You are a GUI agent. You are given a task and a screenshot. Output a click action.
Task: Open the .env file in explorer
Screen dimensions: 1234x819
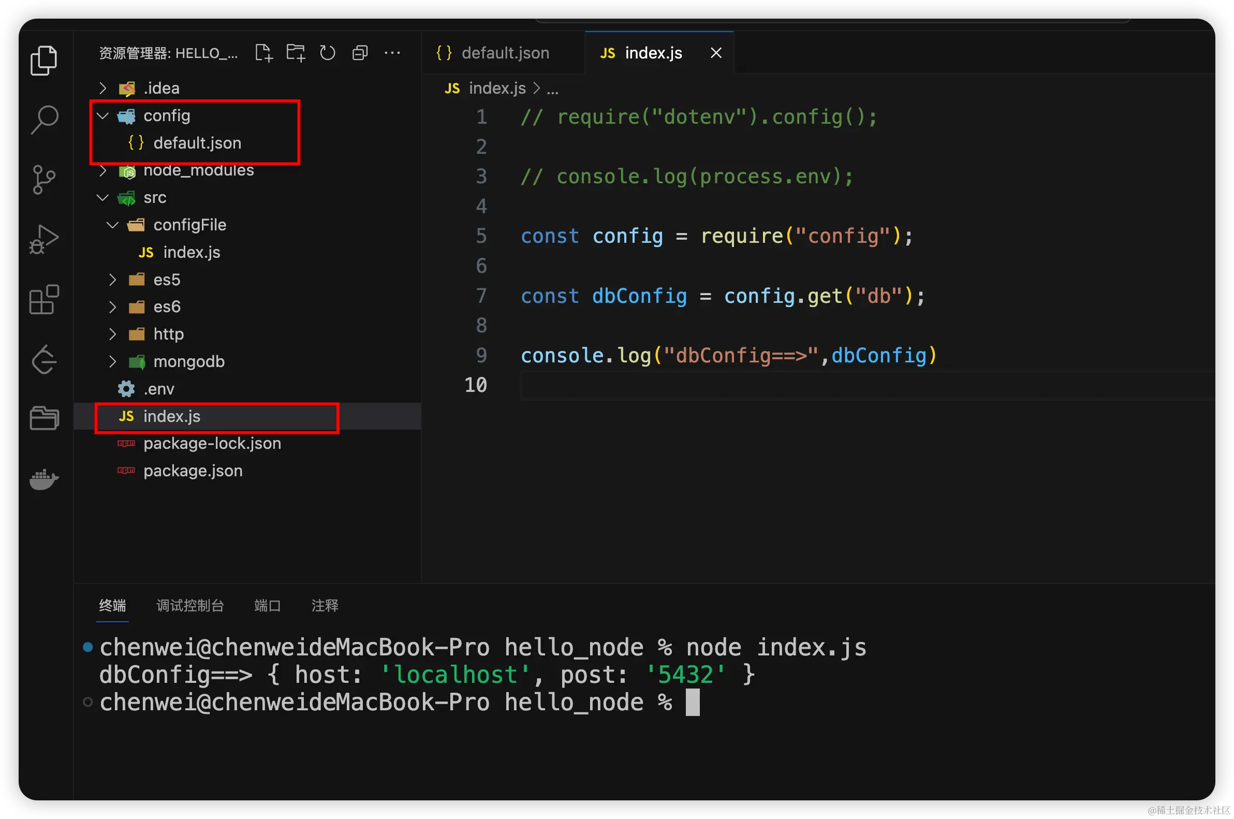158,389
